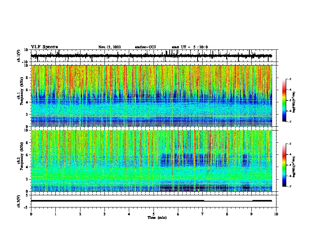
Task: Click the "-7" label on ch.2 color scale
Action: coord(289,186)
